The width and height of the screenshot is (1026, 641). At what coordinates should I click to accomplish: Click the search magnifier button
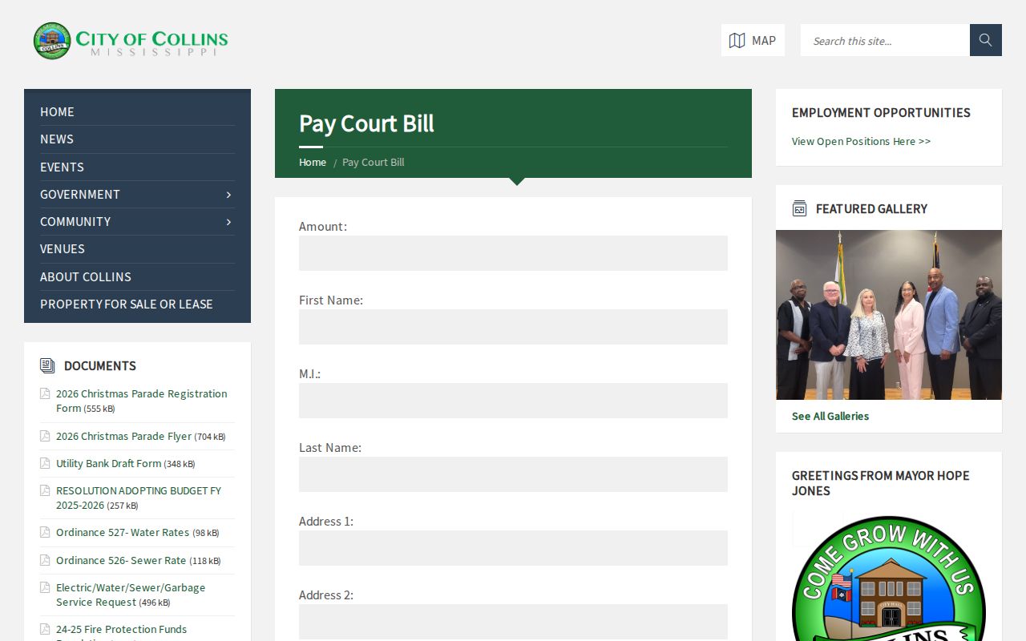click(x=986, y=40)
